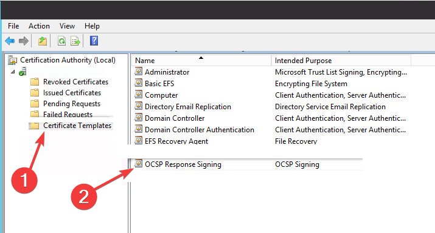Open Help via the question mark icon
Screen dimensions: 435x233
94,41
